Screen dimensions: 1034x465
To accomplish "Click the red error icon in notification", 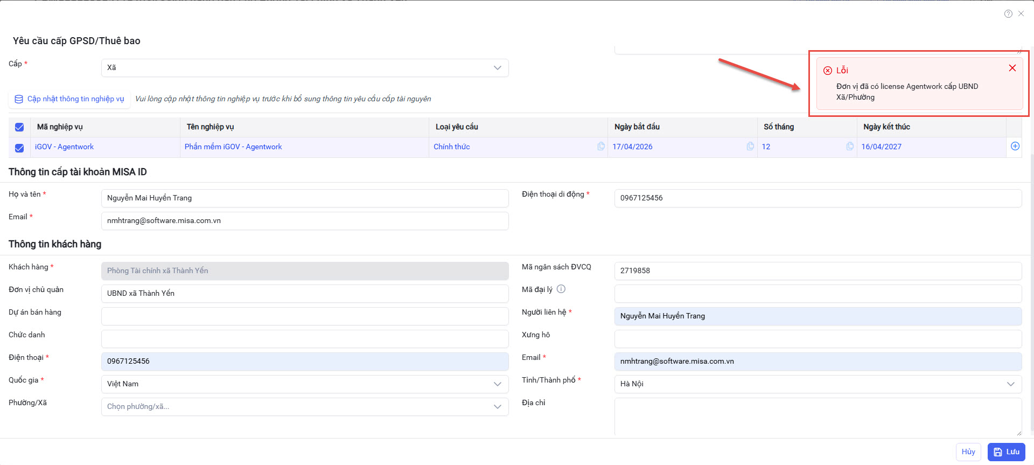I will click(827, 71).
